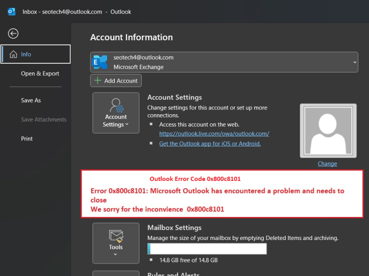369x276 pixels.
Task: Select Save Attachments in the sidebar
Action: point(44,120)
